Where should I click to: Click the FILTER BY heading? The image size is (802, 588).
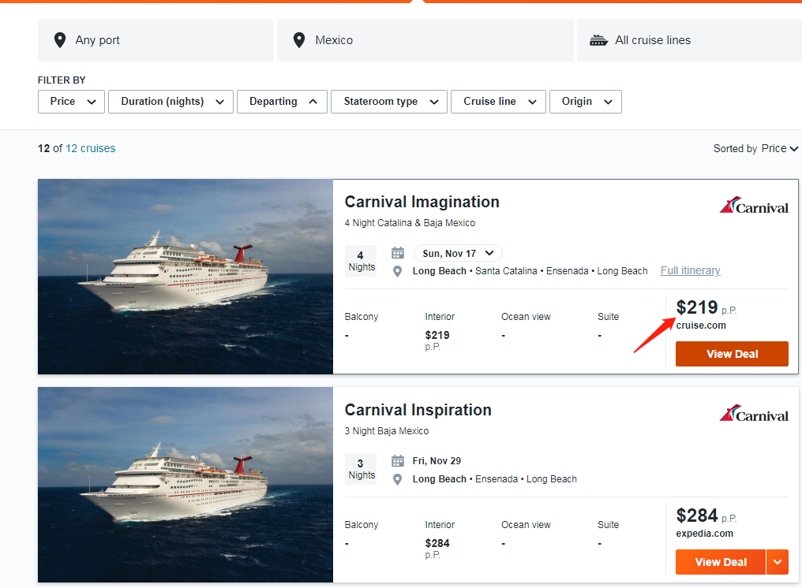[x=62, y=80]
